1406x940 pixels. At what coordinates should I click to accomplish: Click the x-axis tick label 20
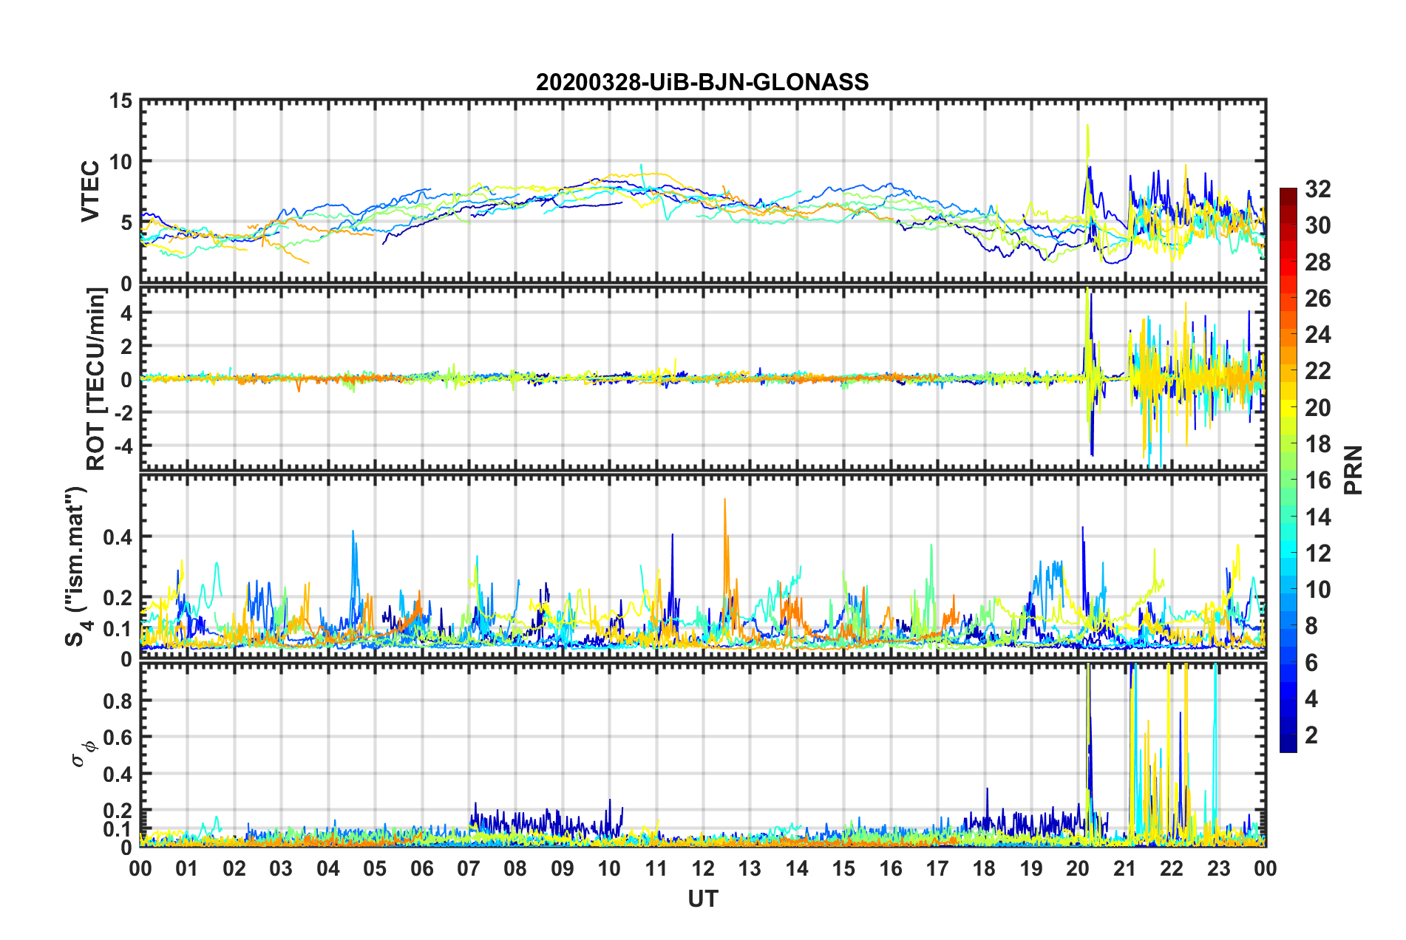(x=1078, y=868)
